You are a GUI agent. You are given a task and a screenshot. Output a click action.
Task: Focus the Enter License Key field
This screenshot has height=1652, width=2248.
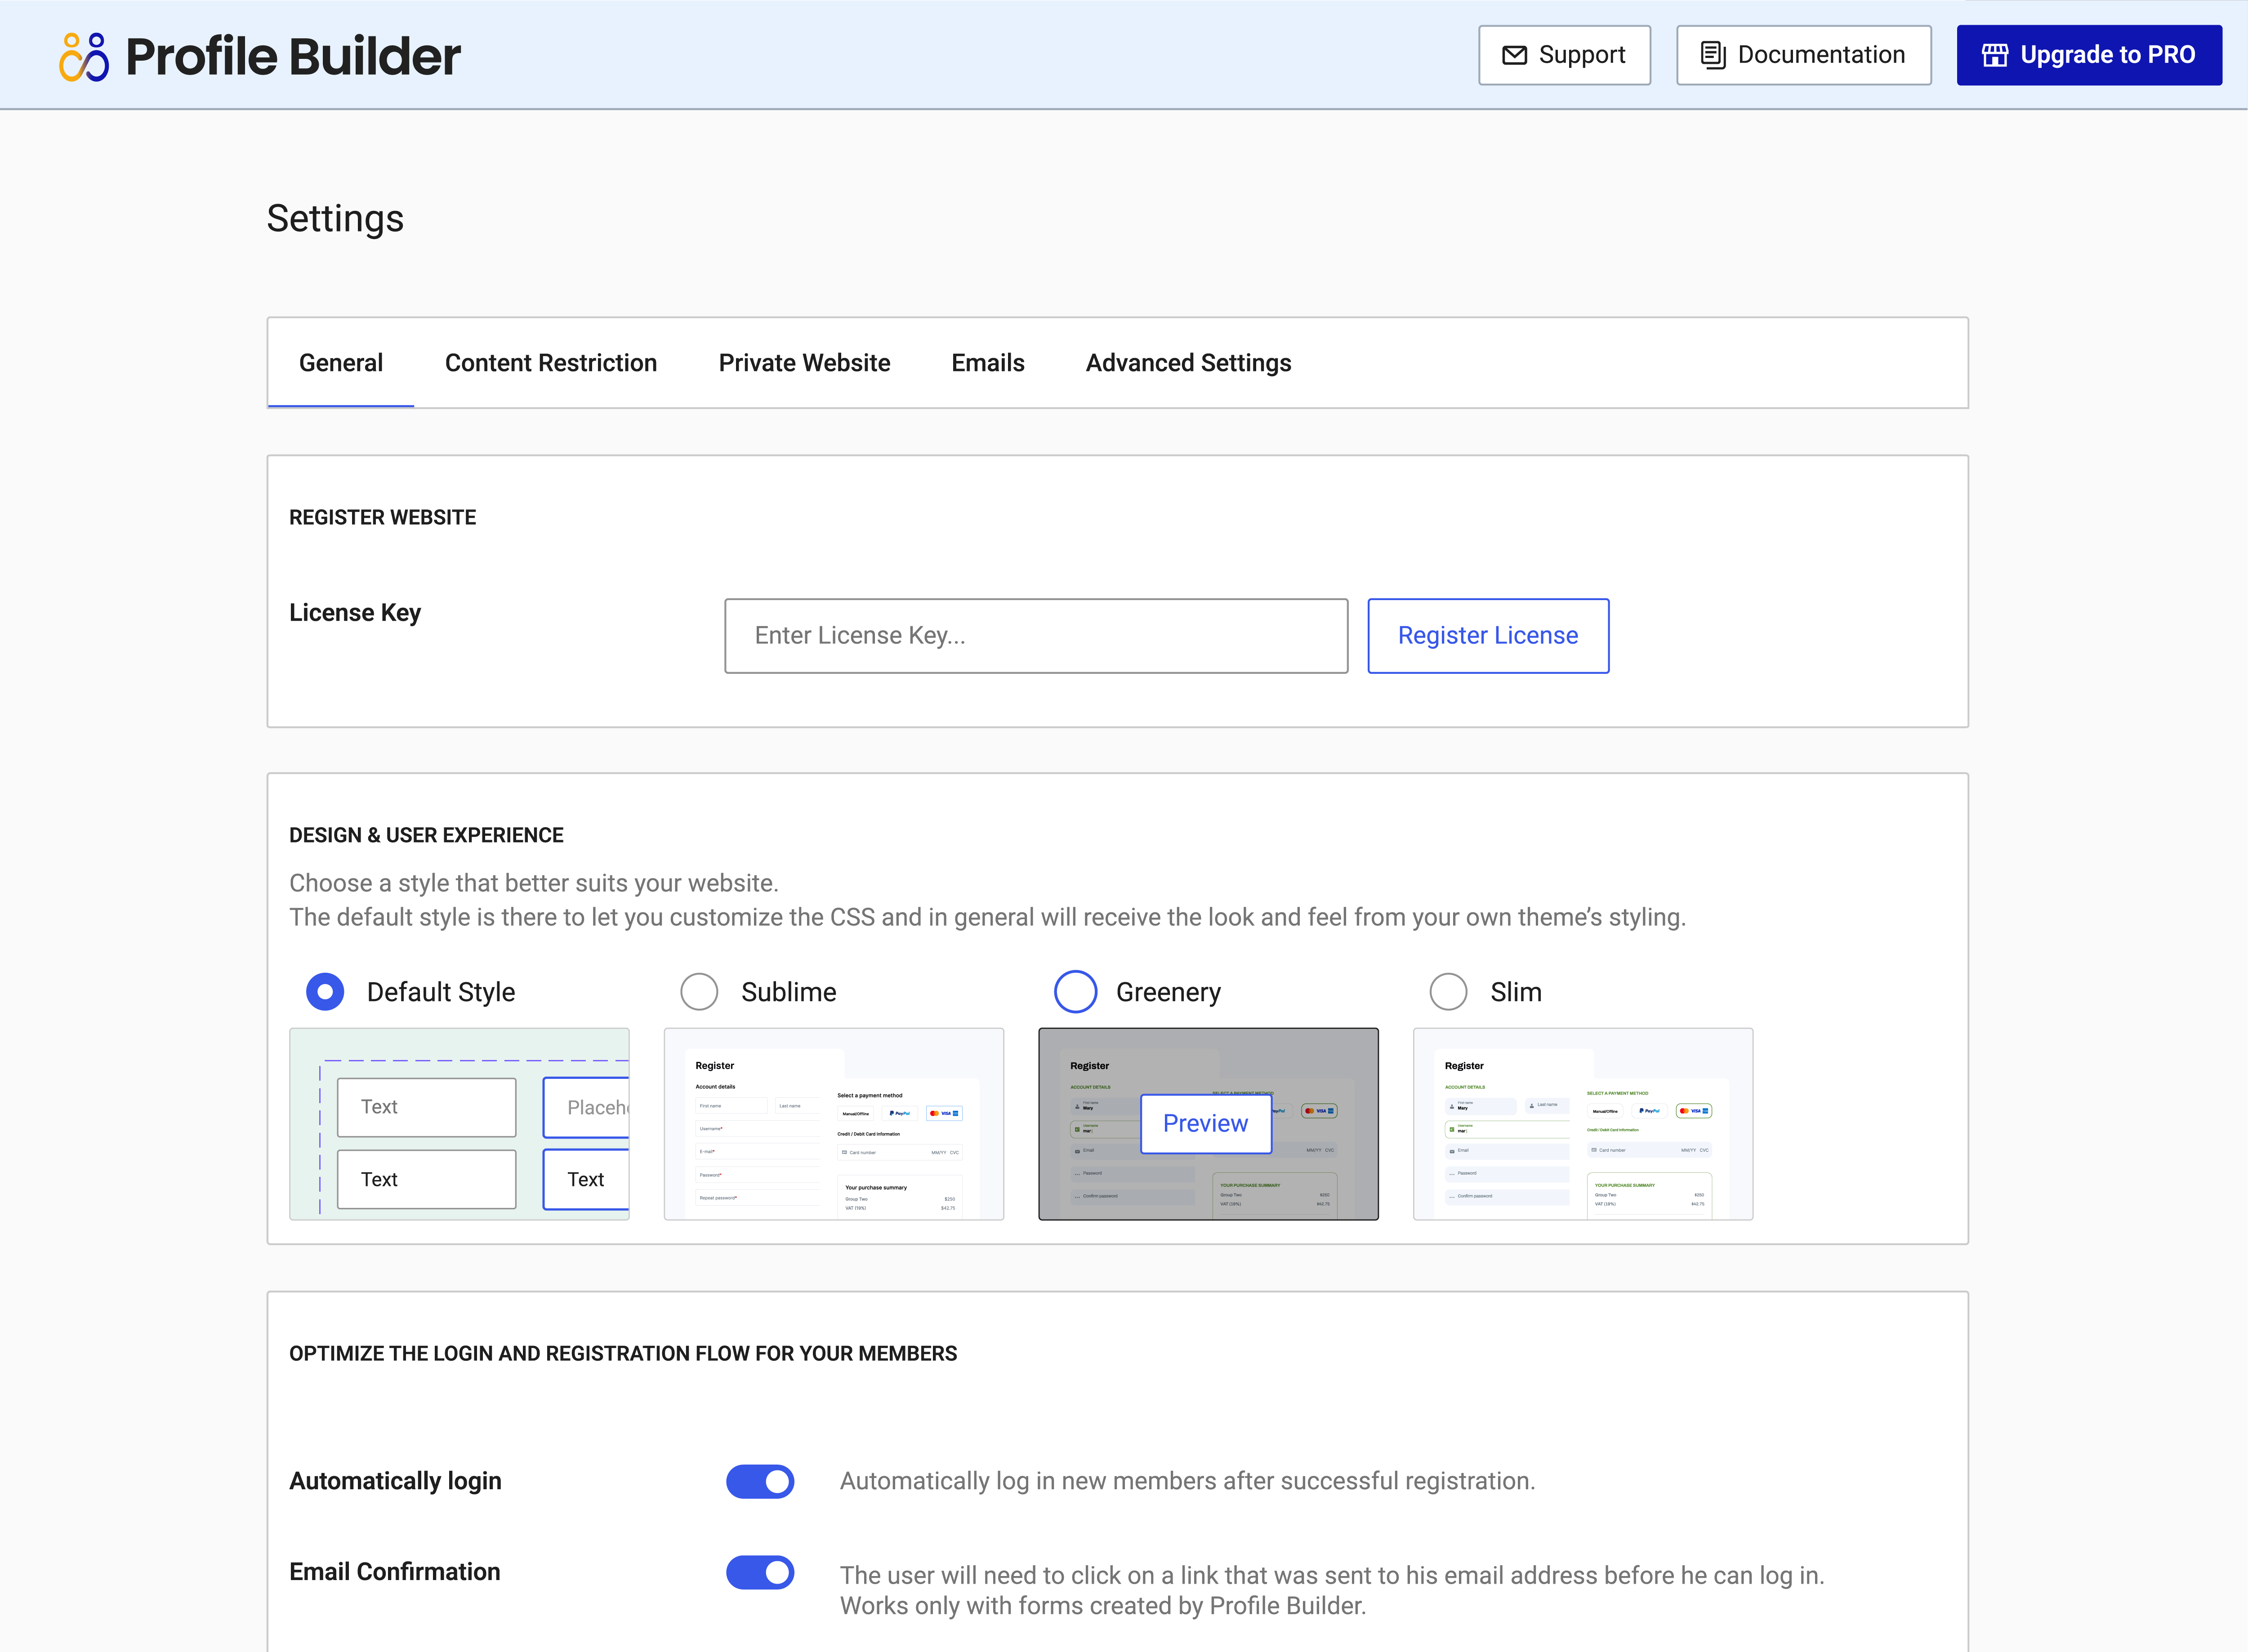[x=1036, y=636]
